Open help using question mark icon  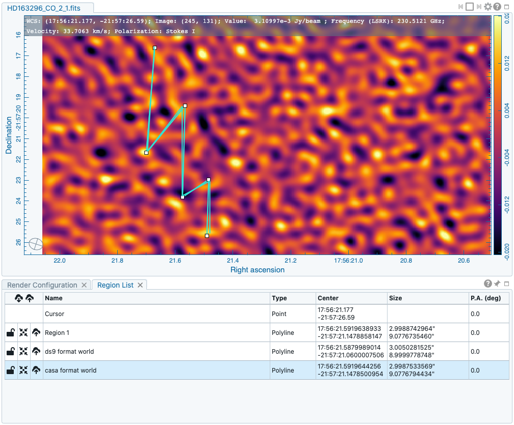click(x=496, y=7)
